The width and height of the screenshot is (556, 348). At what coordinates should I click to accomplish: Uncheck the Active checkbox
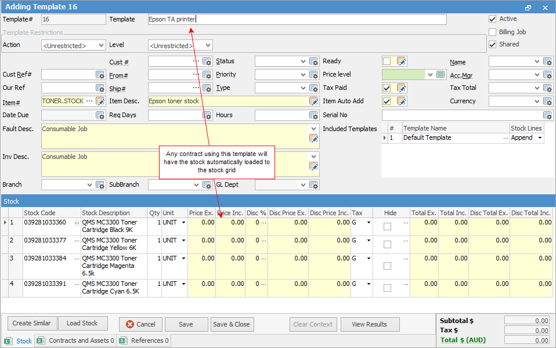pos(493,19)
